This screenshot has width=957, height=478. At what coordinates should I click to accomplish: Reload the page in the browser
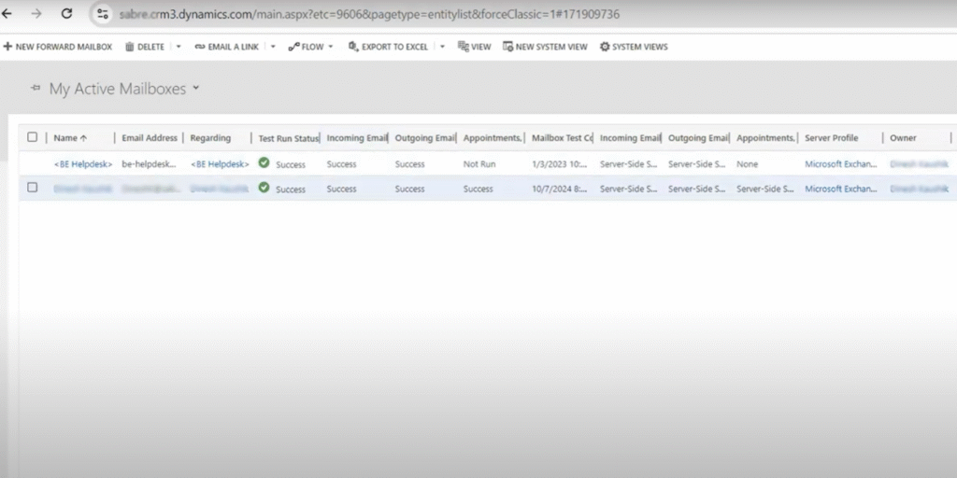[66, 15]
